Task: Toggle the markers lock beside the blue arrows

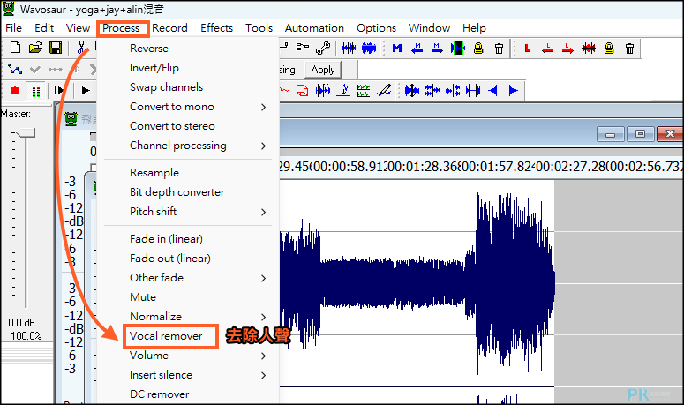Action: point(478,48)
